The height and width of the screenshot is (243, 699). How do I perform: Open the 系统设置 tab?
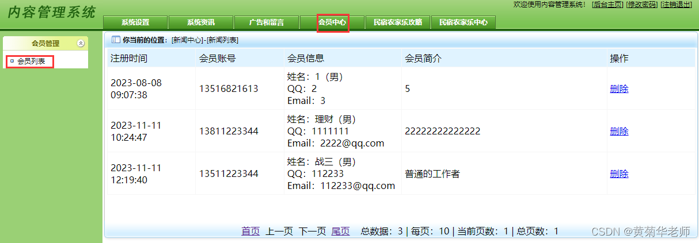click(135, 22)
